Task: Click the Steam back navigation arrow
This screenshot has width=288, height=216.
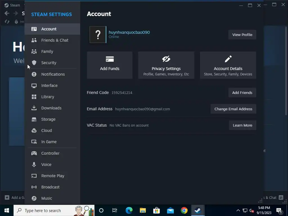Action: coord(7,13)
